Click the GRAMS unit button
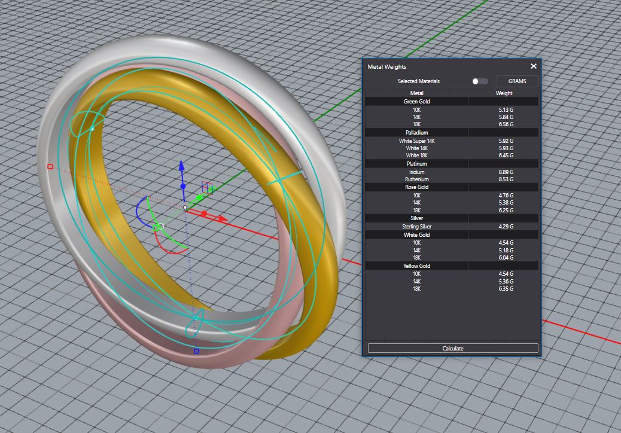 (517, 81)
